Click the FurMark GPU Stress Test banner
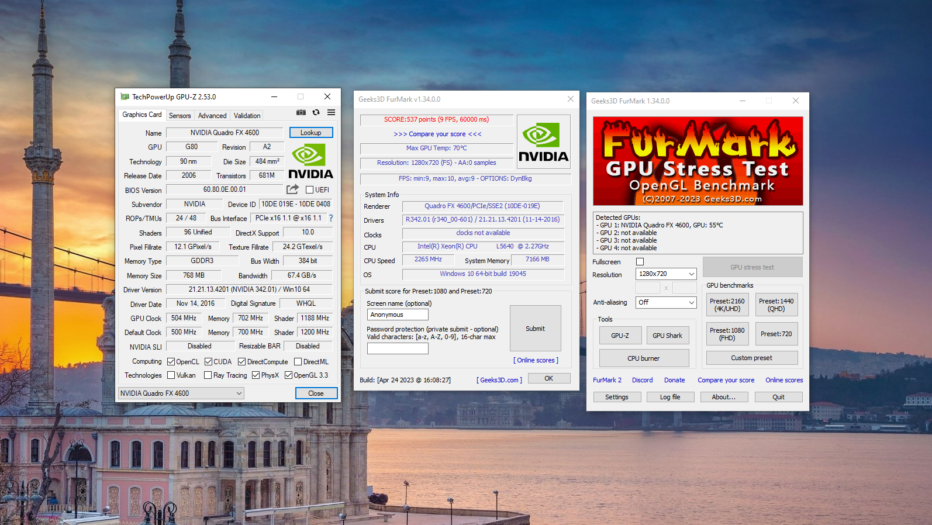932x525 pixels. [698, 161]
